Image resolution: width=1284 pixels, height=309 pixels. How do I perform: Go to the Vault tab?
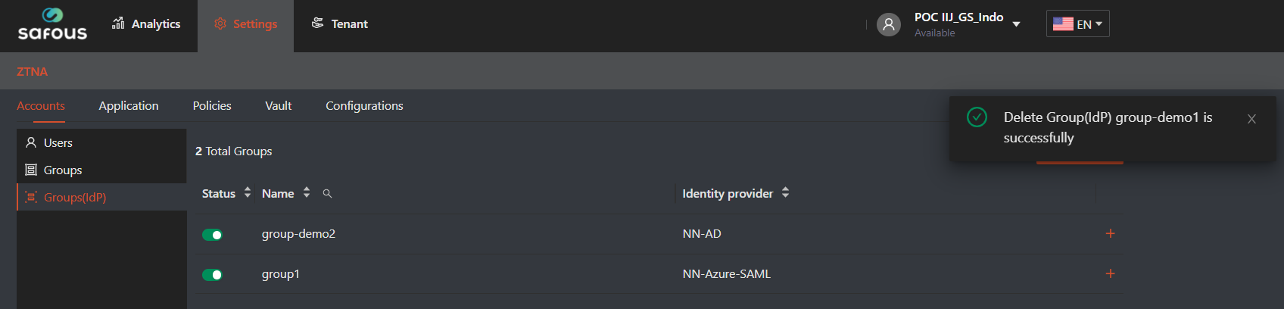point(279,106)
